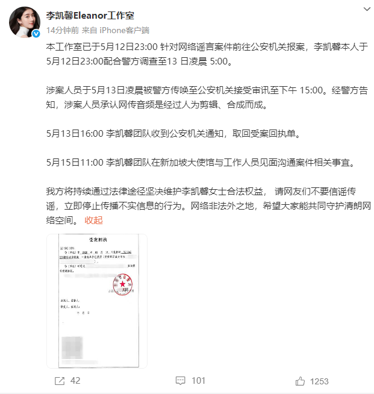Click the blurred QR code in receipt image
This screenshot has width=374, height=394.
[72, 348]
